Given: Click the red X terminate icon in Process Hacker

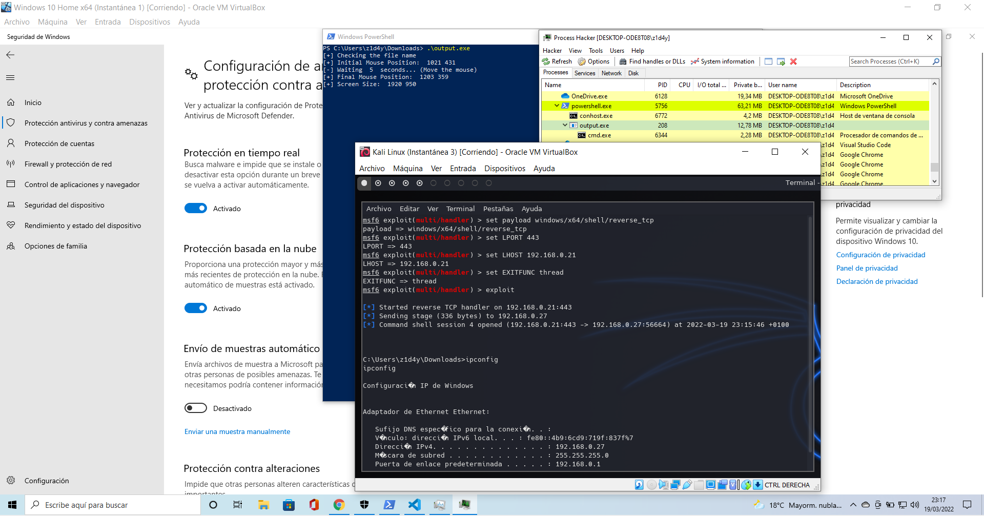Looking at the screenshot, I should (793, 61).
